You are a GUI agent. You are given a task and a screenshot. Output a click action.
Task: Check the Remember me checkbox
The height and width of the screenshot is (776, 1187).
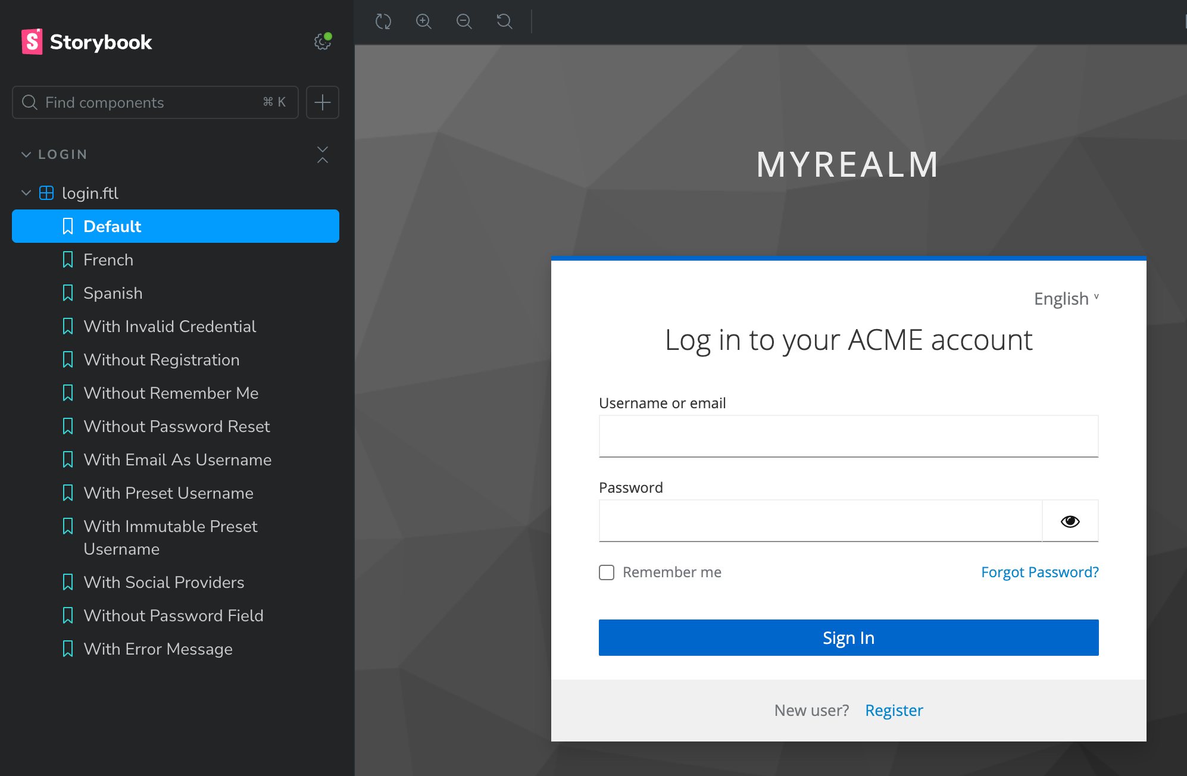click(x=607, y=572)
